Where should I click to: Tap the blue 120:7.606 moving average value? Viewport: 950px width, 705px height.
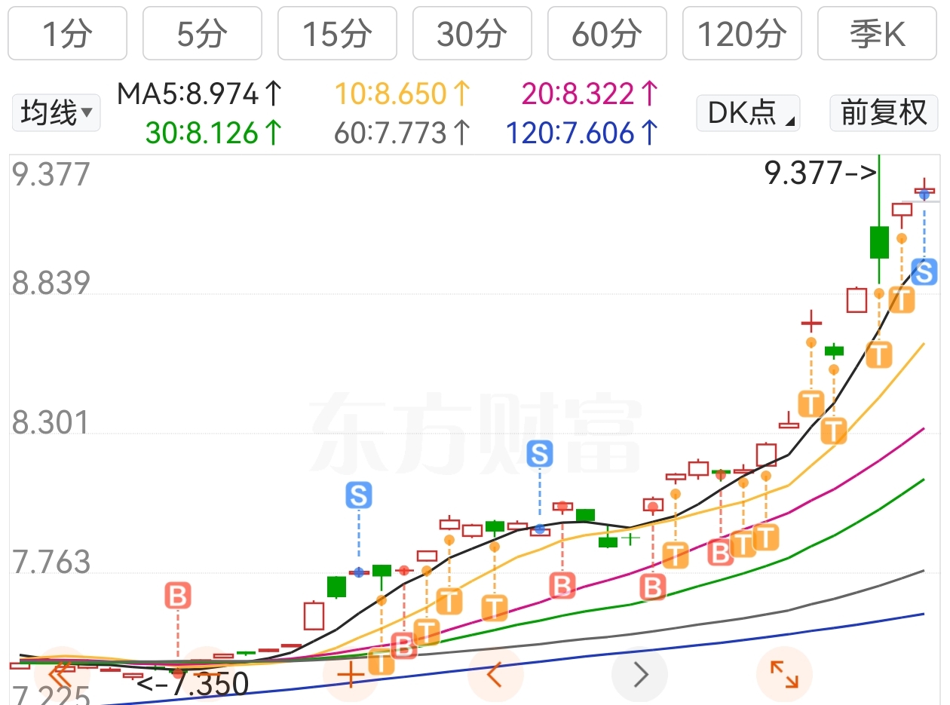coord(583,133)
